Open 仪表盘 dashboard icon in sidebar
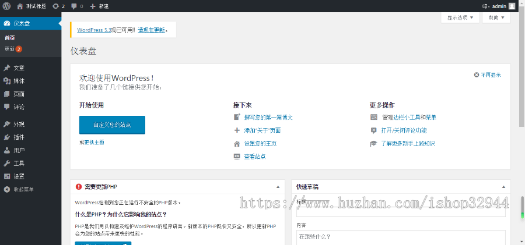 (x=6, y=23)
